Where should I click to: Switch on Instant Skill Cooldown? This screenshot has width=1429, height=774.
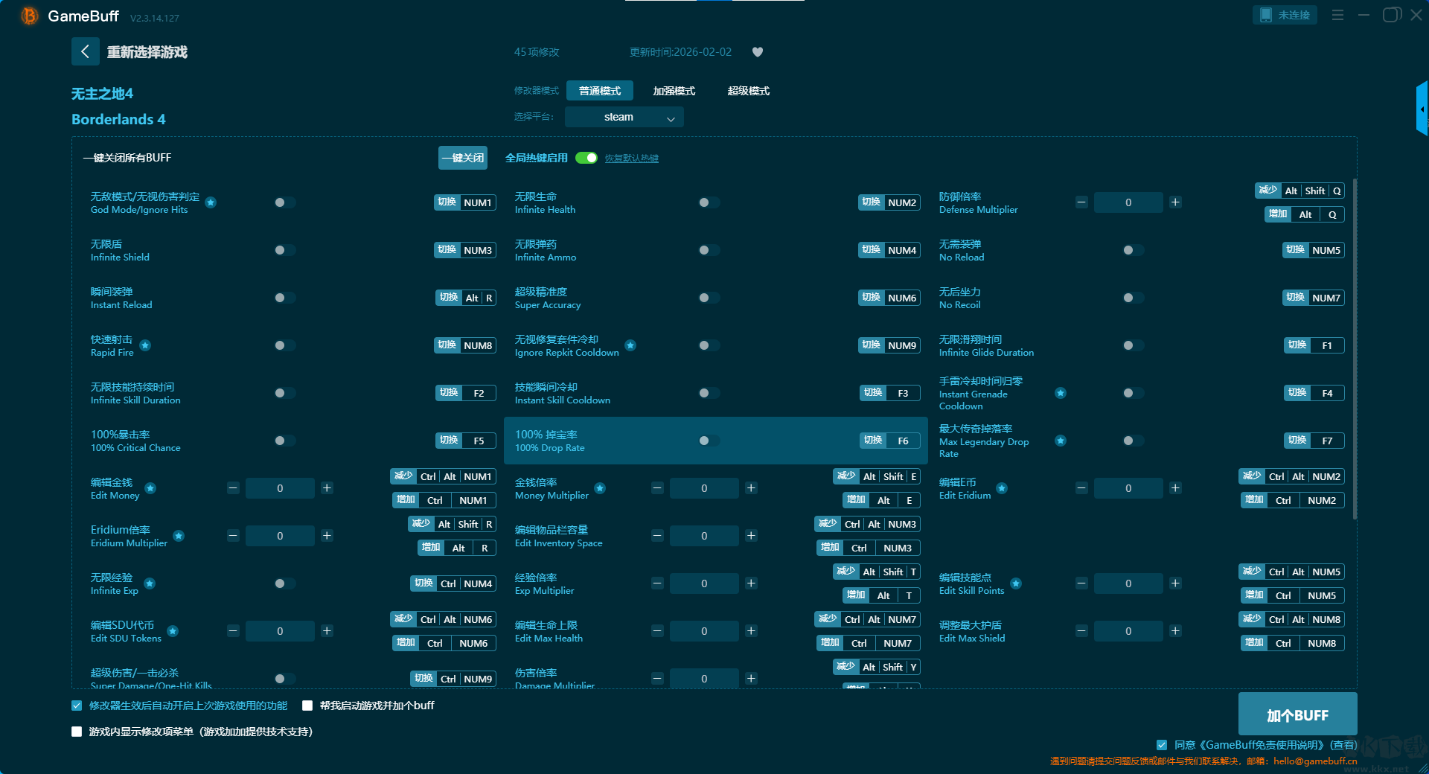708,393
